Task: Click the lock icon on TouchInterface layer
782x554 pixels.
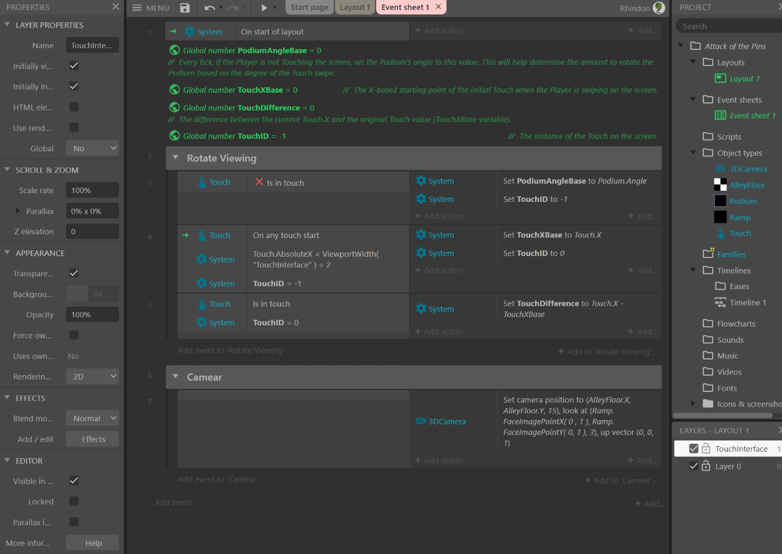Action: 706,449
